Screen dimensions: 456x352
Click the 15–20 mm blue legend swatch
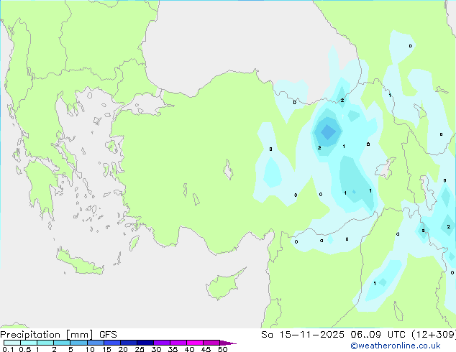pos(111,343)
